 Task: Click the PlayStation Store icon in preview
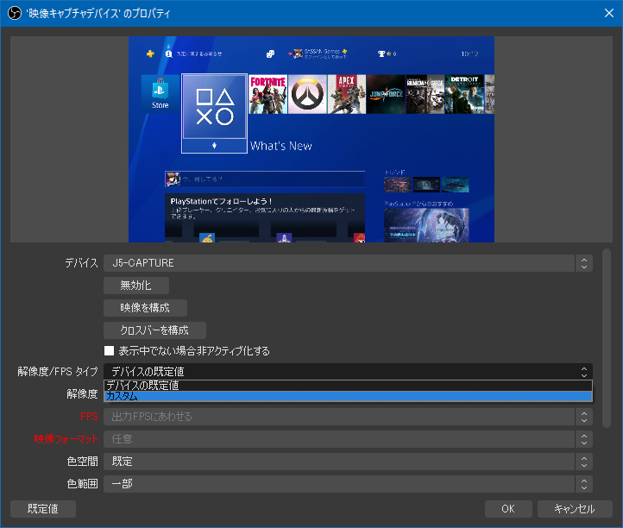click(160, 94)
